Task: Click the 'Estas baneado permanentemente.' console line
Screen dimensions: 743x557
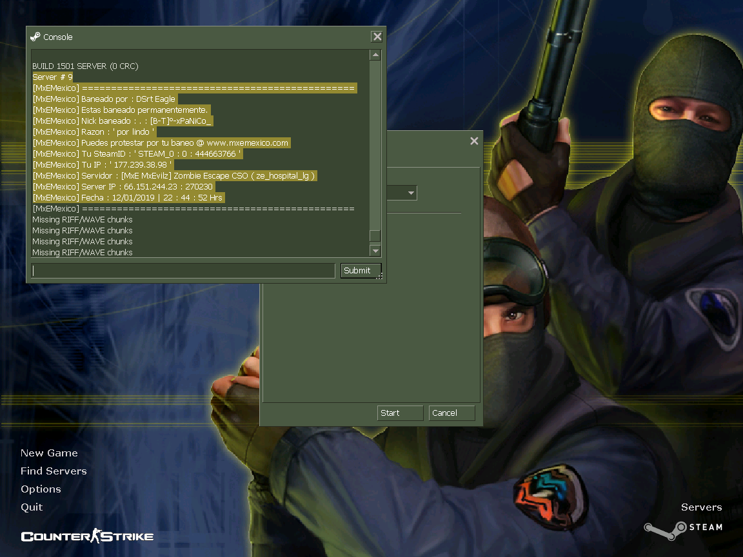Action: [121, 110]
